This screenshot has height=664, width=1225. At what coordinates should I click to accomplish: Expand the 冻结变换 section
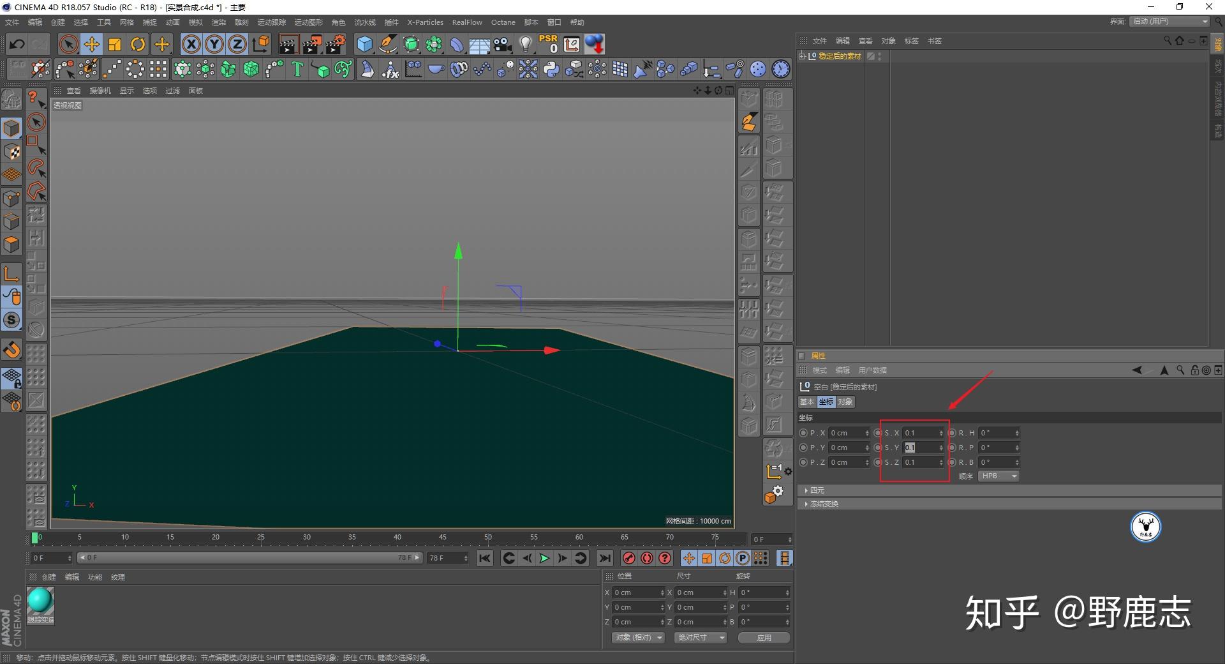[824, 504]
